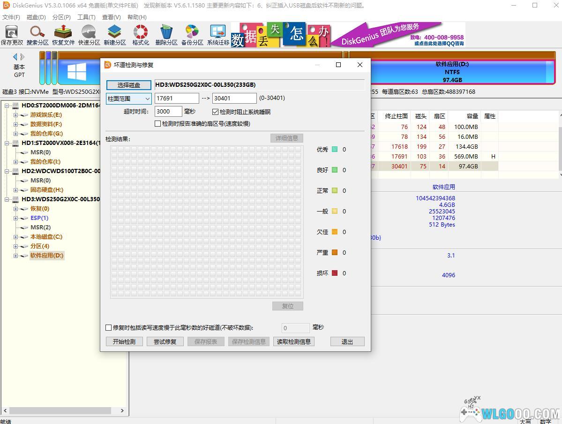Viewport: 562px width, 424px height.
Task: Select the Quick Partition (快速分区) icon
Action: (x=89, y=35)
